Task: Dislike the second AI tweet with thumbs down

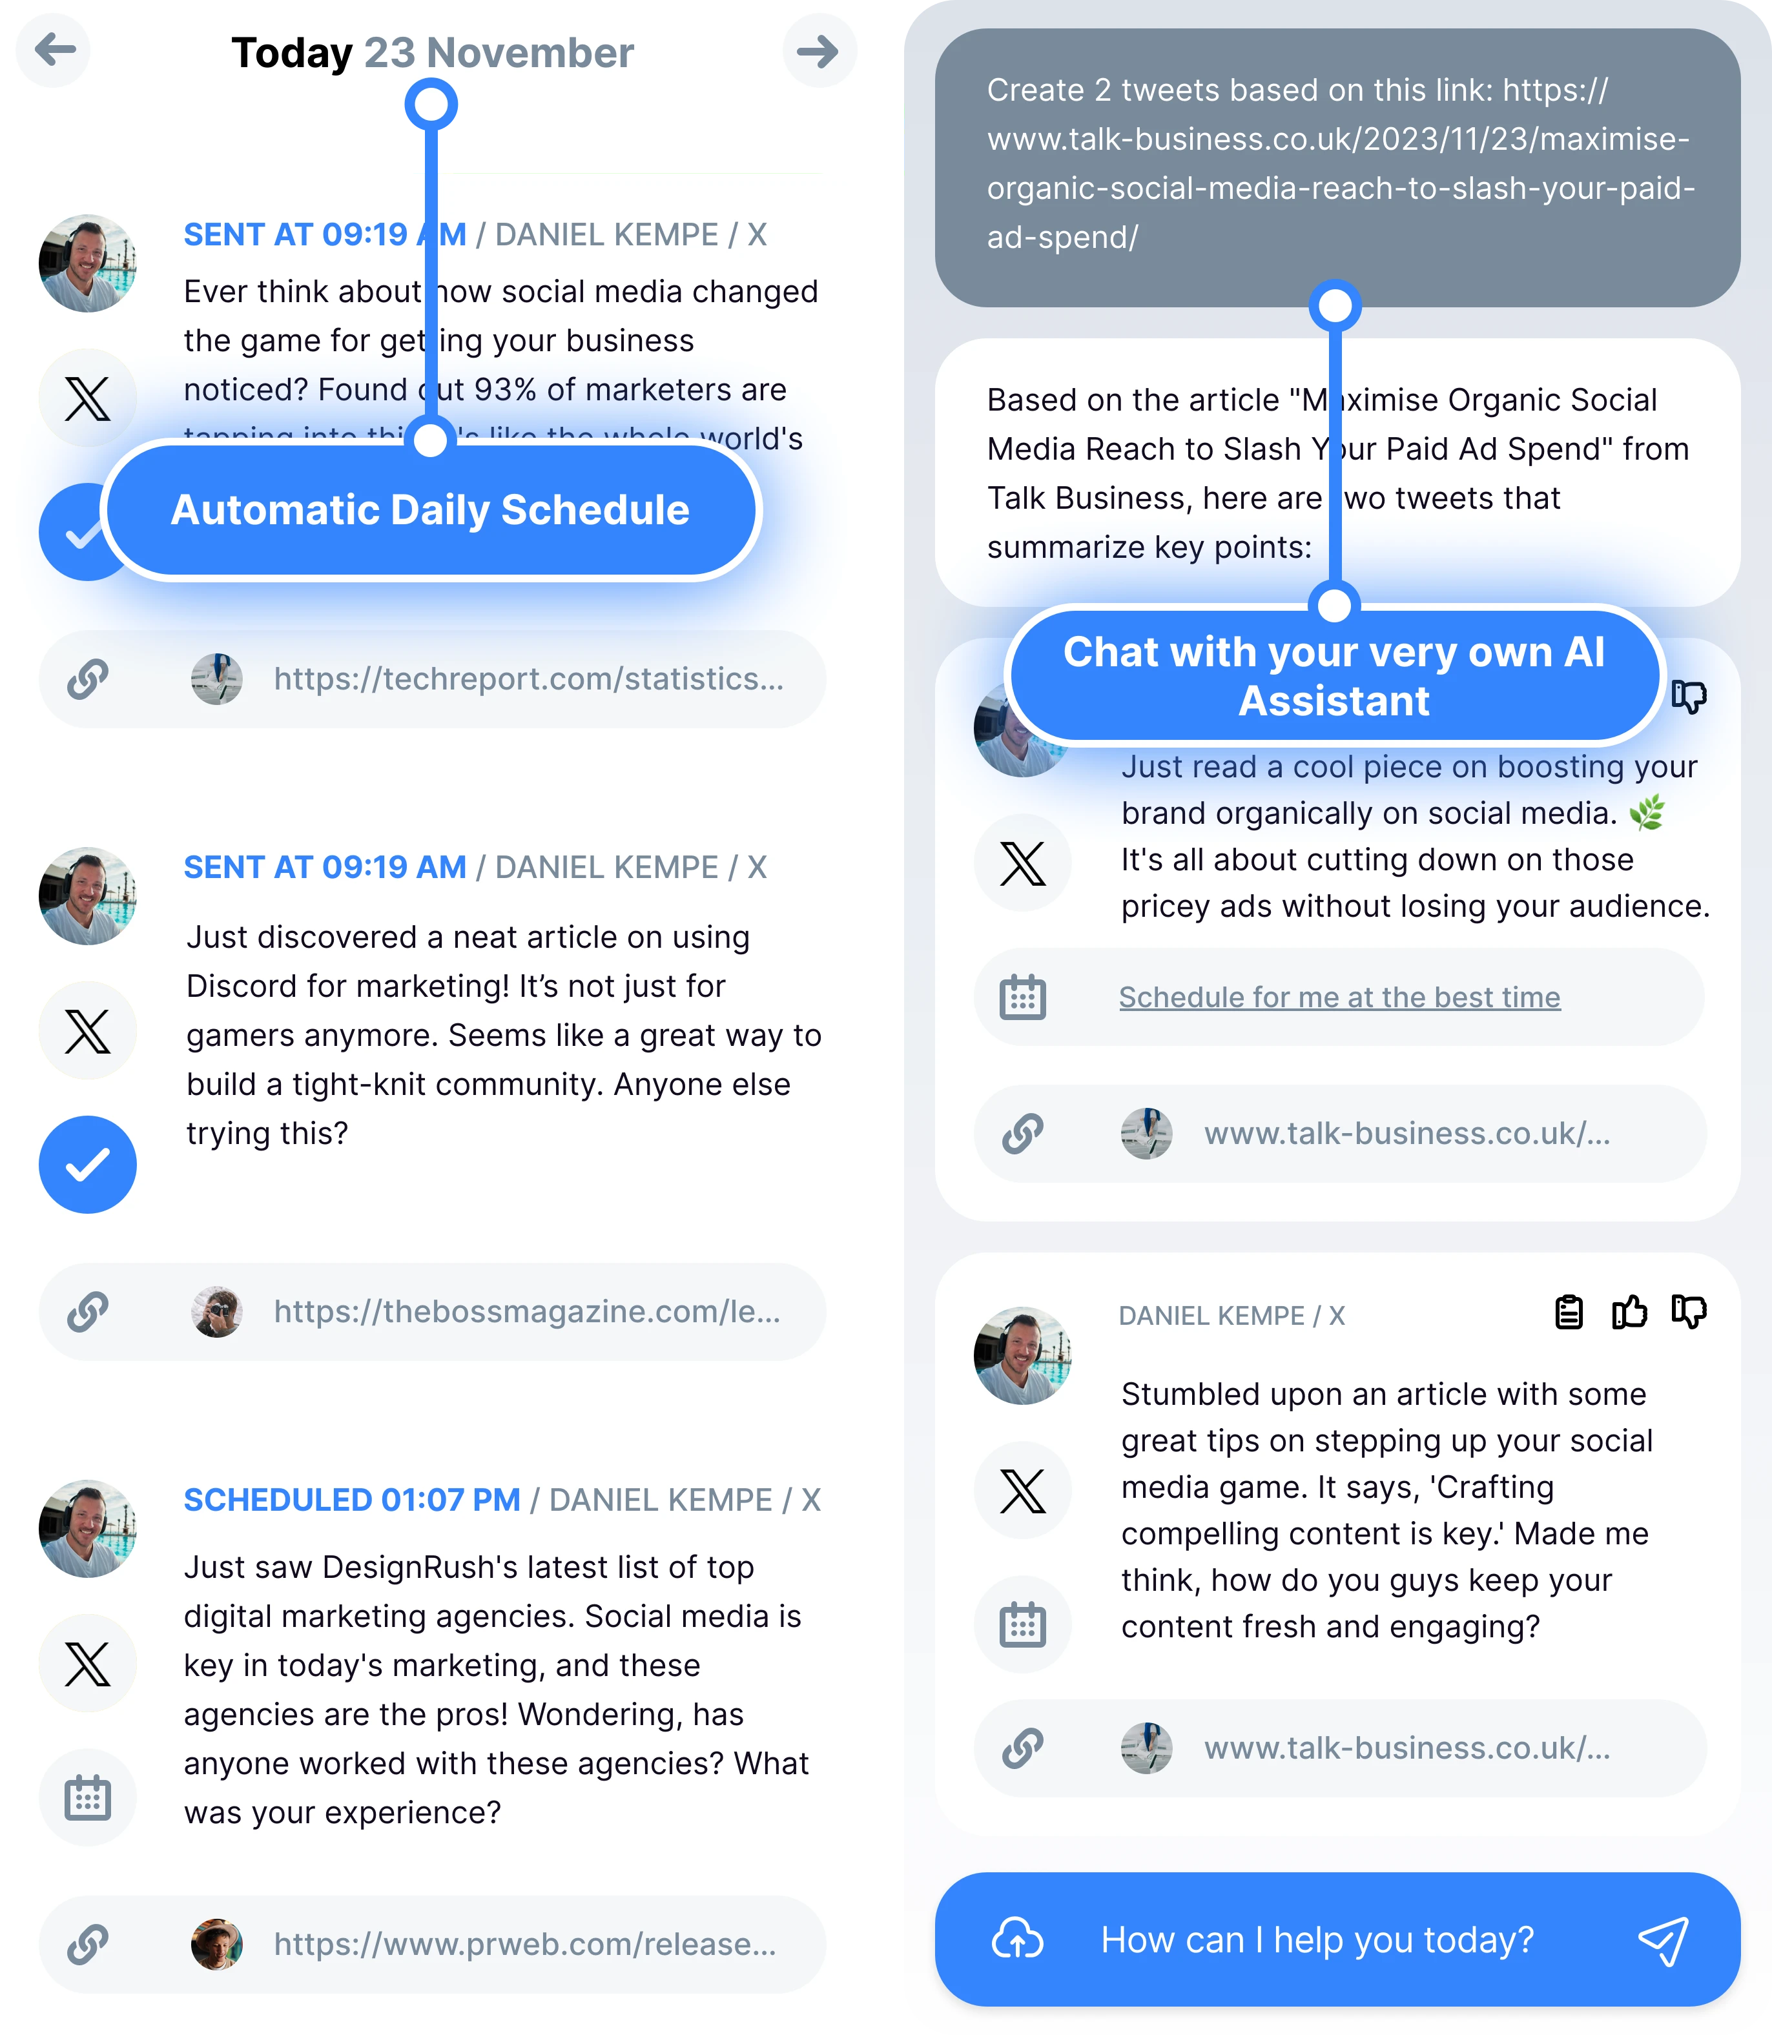Action: point(1689,1313)
